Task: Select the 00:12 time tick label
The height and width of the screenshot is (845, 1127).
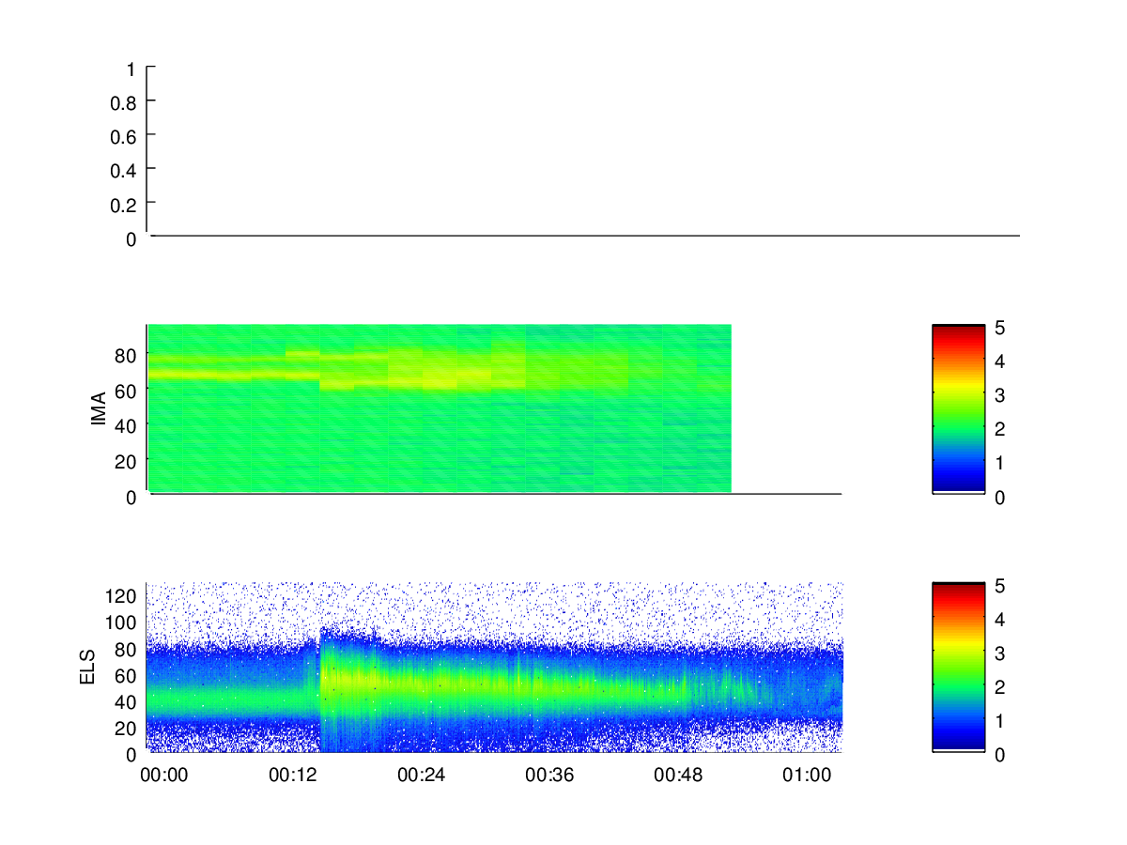Action: tap(292, 776)
